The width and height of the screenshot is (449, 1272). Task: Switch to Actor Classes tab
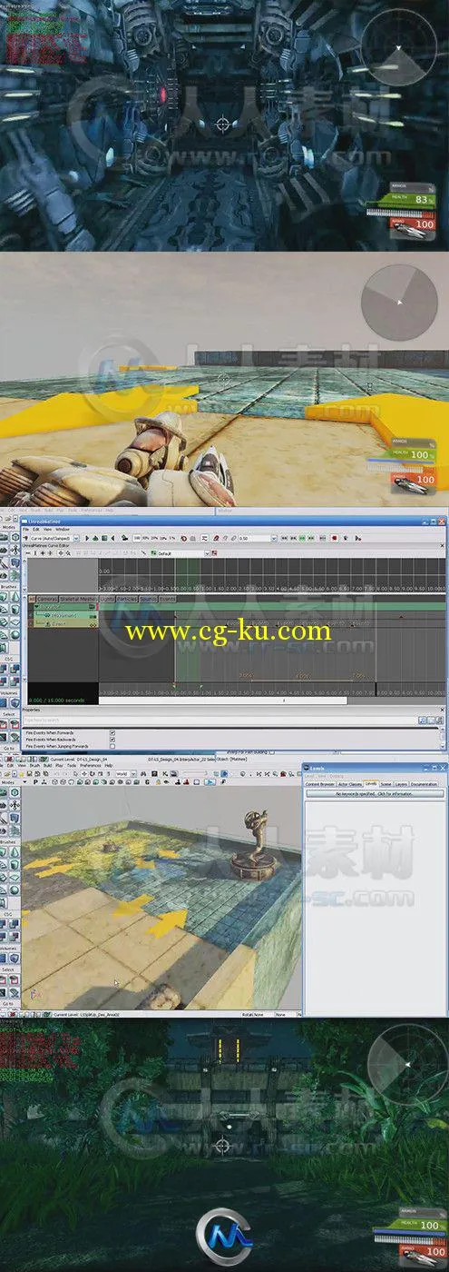click(x=350, y=783)
